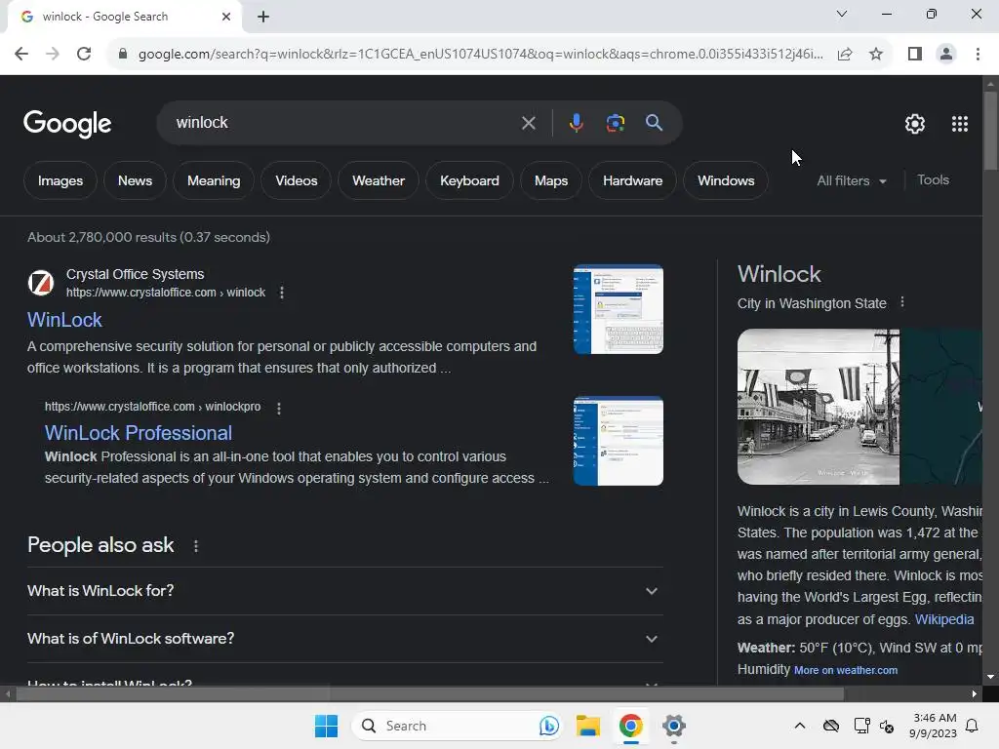The image size is (999, 749).
Task: Open Google quick settings gear
Action: pyautogui.click(x=915, y=124)
